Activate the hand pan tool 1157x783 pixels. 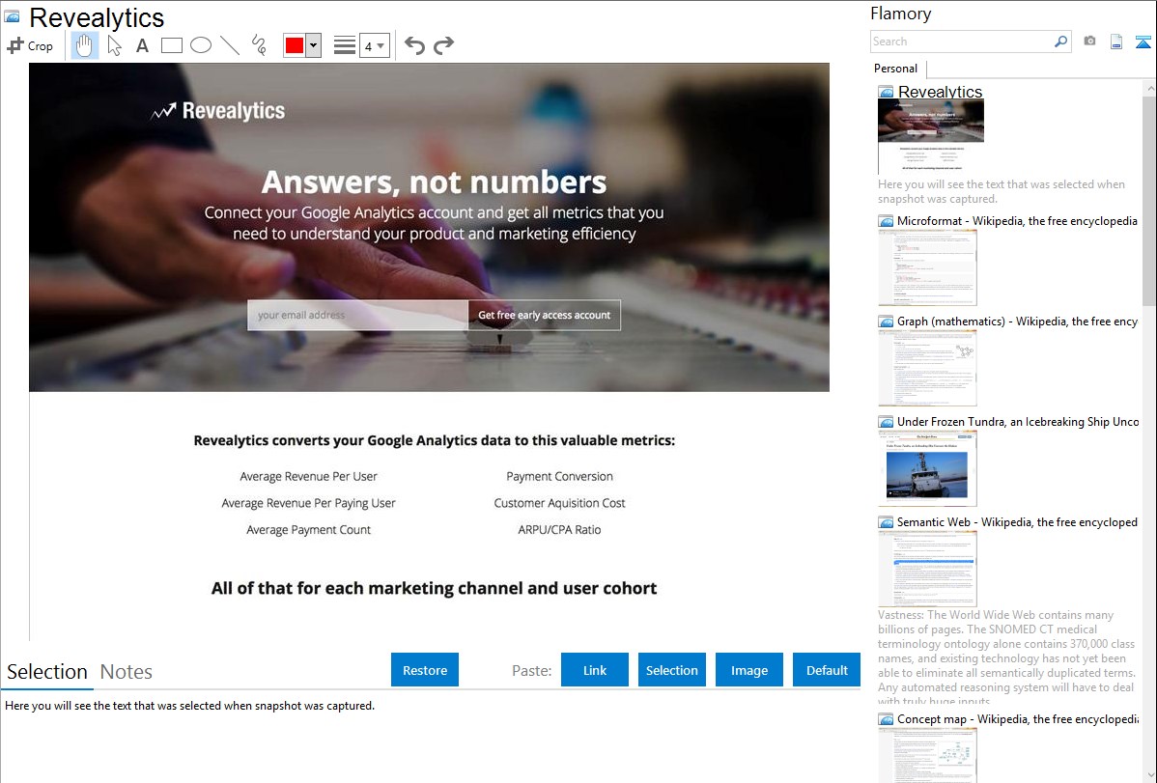tap(84, 45)
